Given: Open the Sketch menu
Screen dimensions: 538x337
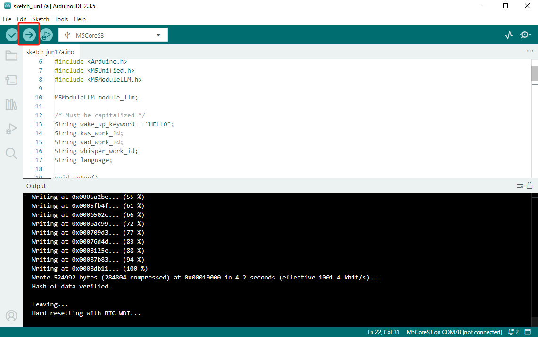Looking at the screenshot, I should (41, 19).
